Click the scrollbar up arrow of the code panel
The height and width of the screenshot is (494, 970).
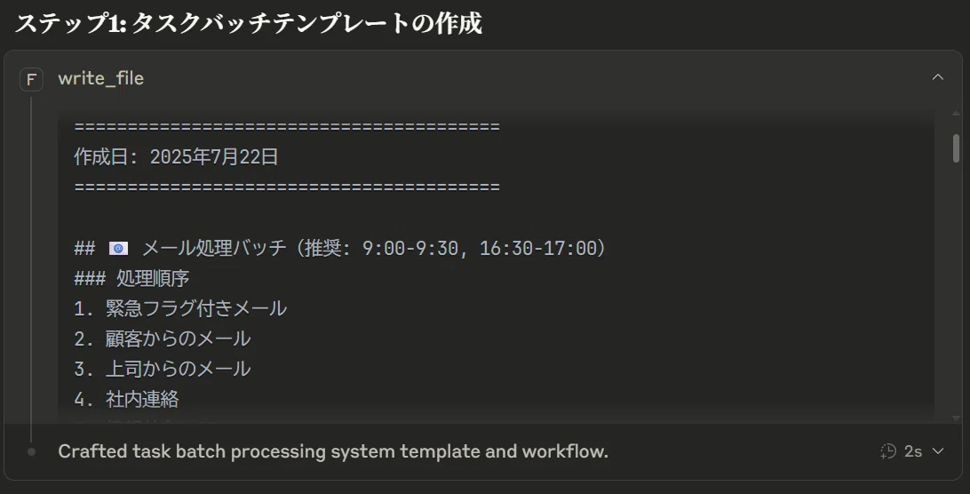957,114
